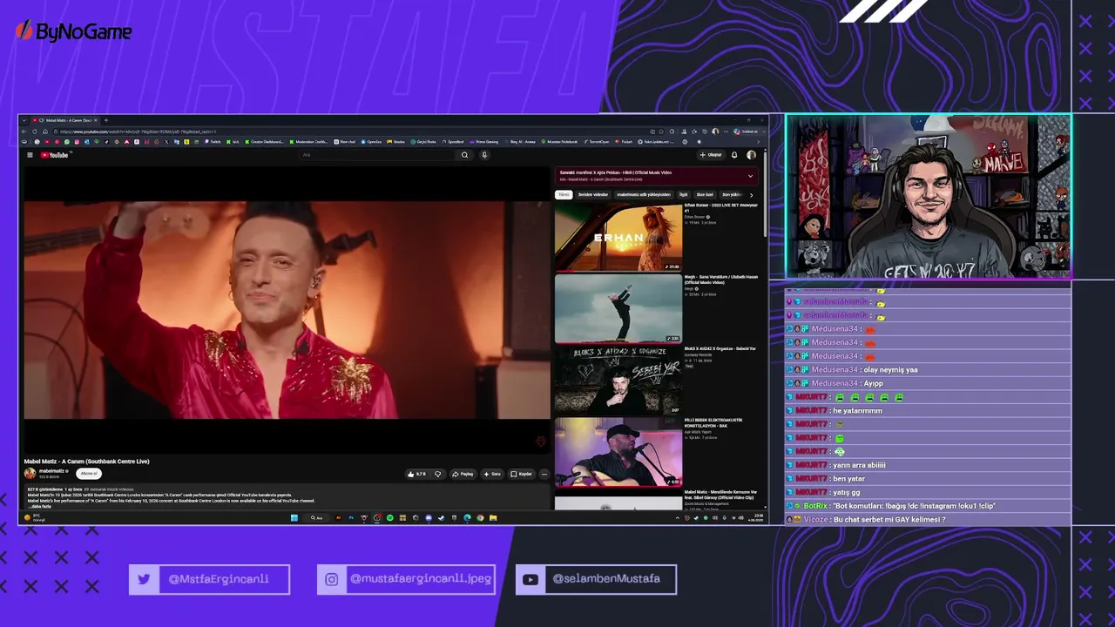Image resolution: width=1115 pixels, height=627 pixels.
Task: Open the acoustic 'Konstelasyon' guitar video thumbnail
Action: click(x=618, y=452)
